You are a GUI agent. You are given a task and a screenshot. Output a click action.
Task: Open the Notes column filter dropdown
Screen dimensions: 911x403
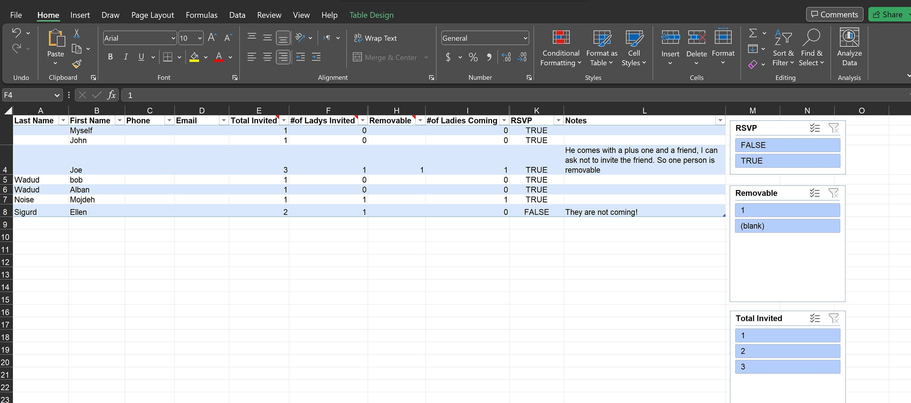pyautogui.click(x=720, y=120)
